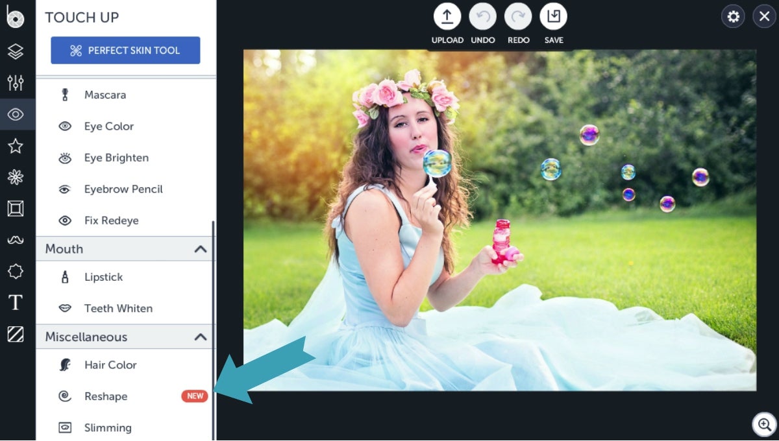Select the Lipstick option
The width and height of the screenshot is (779, 441).
103,277
